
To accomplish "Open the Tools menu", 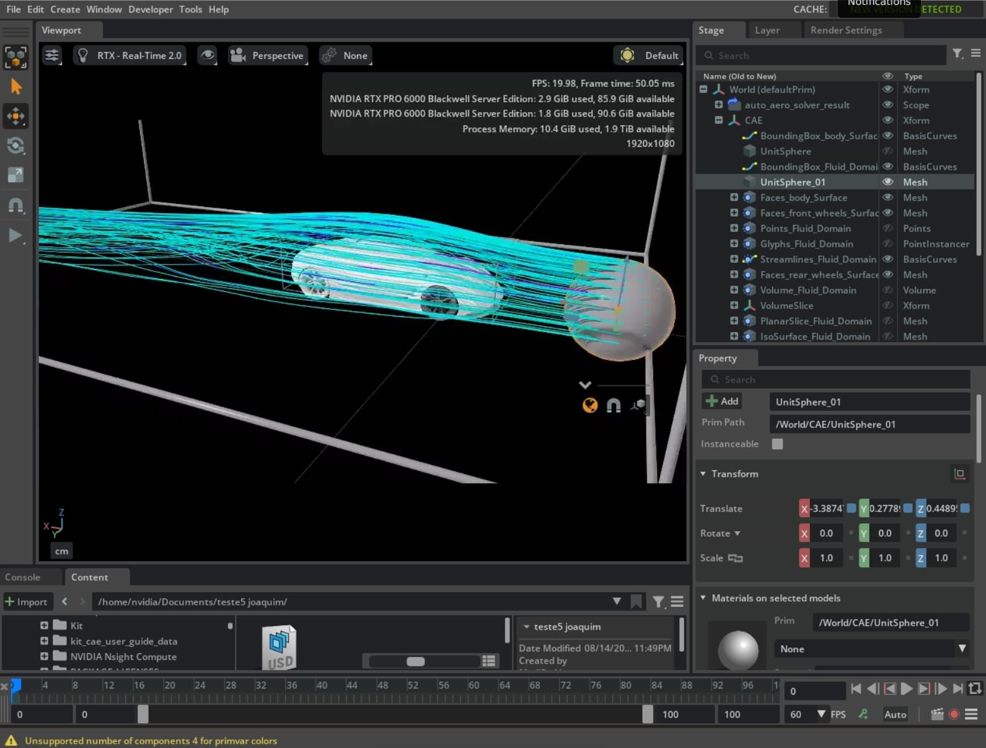I will click(190, 9).
